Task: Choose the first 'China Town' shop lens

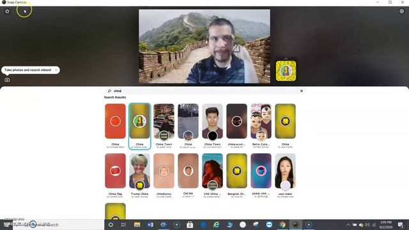Action: pyautogui.click(x=164, y=121)
